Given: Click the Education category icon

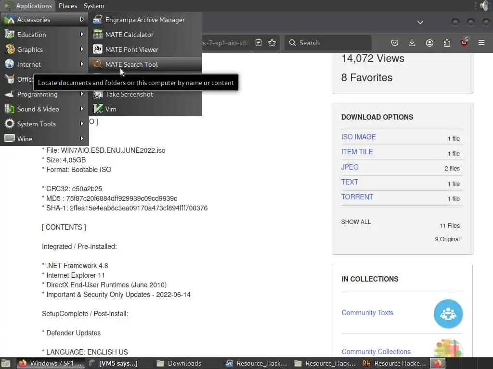Looking at the screenshot, I should [10, 34].
